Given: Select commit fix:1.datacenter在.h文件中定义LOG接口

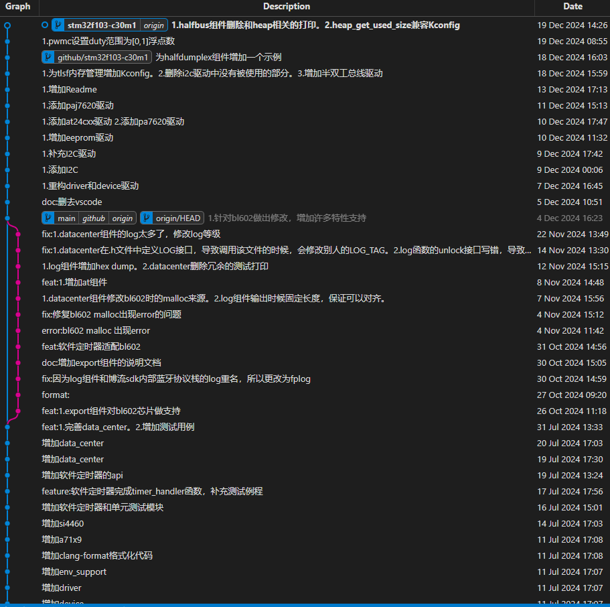Looking at the screenshot, I should click(x=287, y=251).
